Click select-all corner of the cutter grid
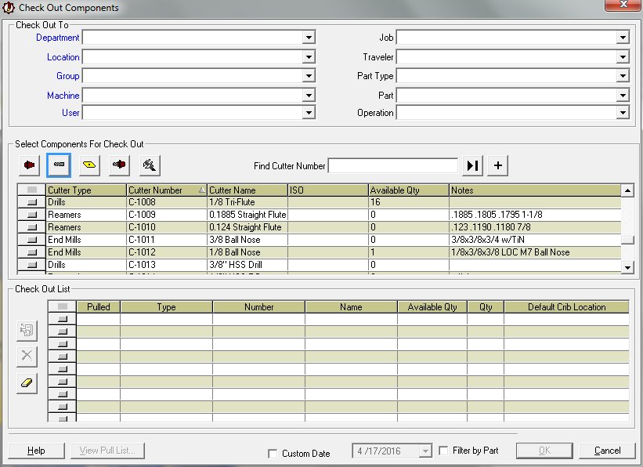 [31, 190]
